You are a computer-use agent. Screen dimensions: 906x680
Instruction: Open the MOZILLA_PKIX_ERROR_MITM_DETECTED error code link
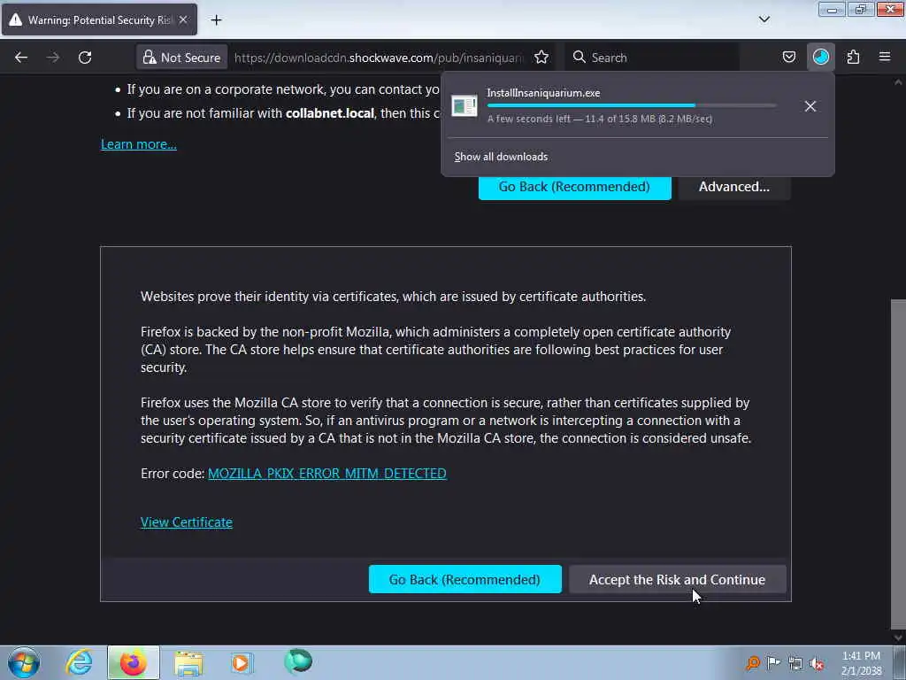coord(327,473)
